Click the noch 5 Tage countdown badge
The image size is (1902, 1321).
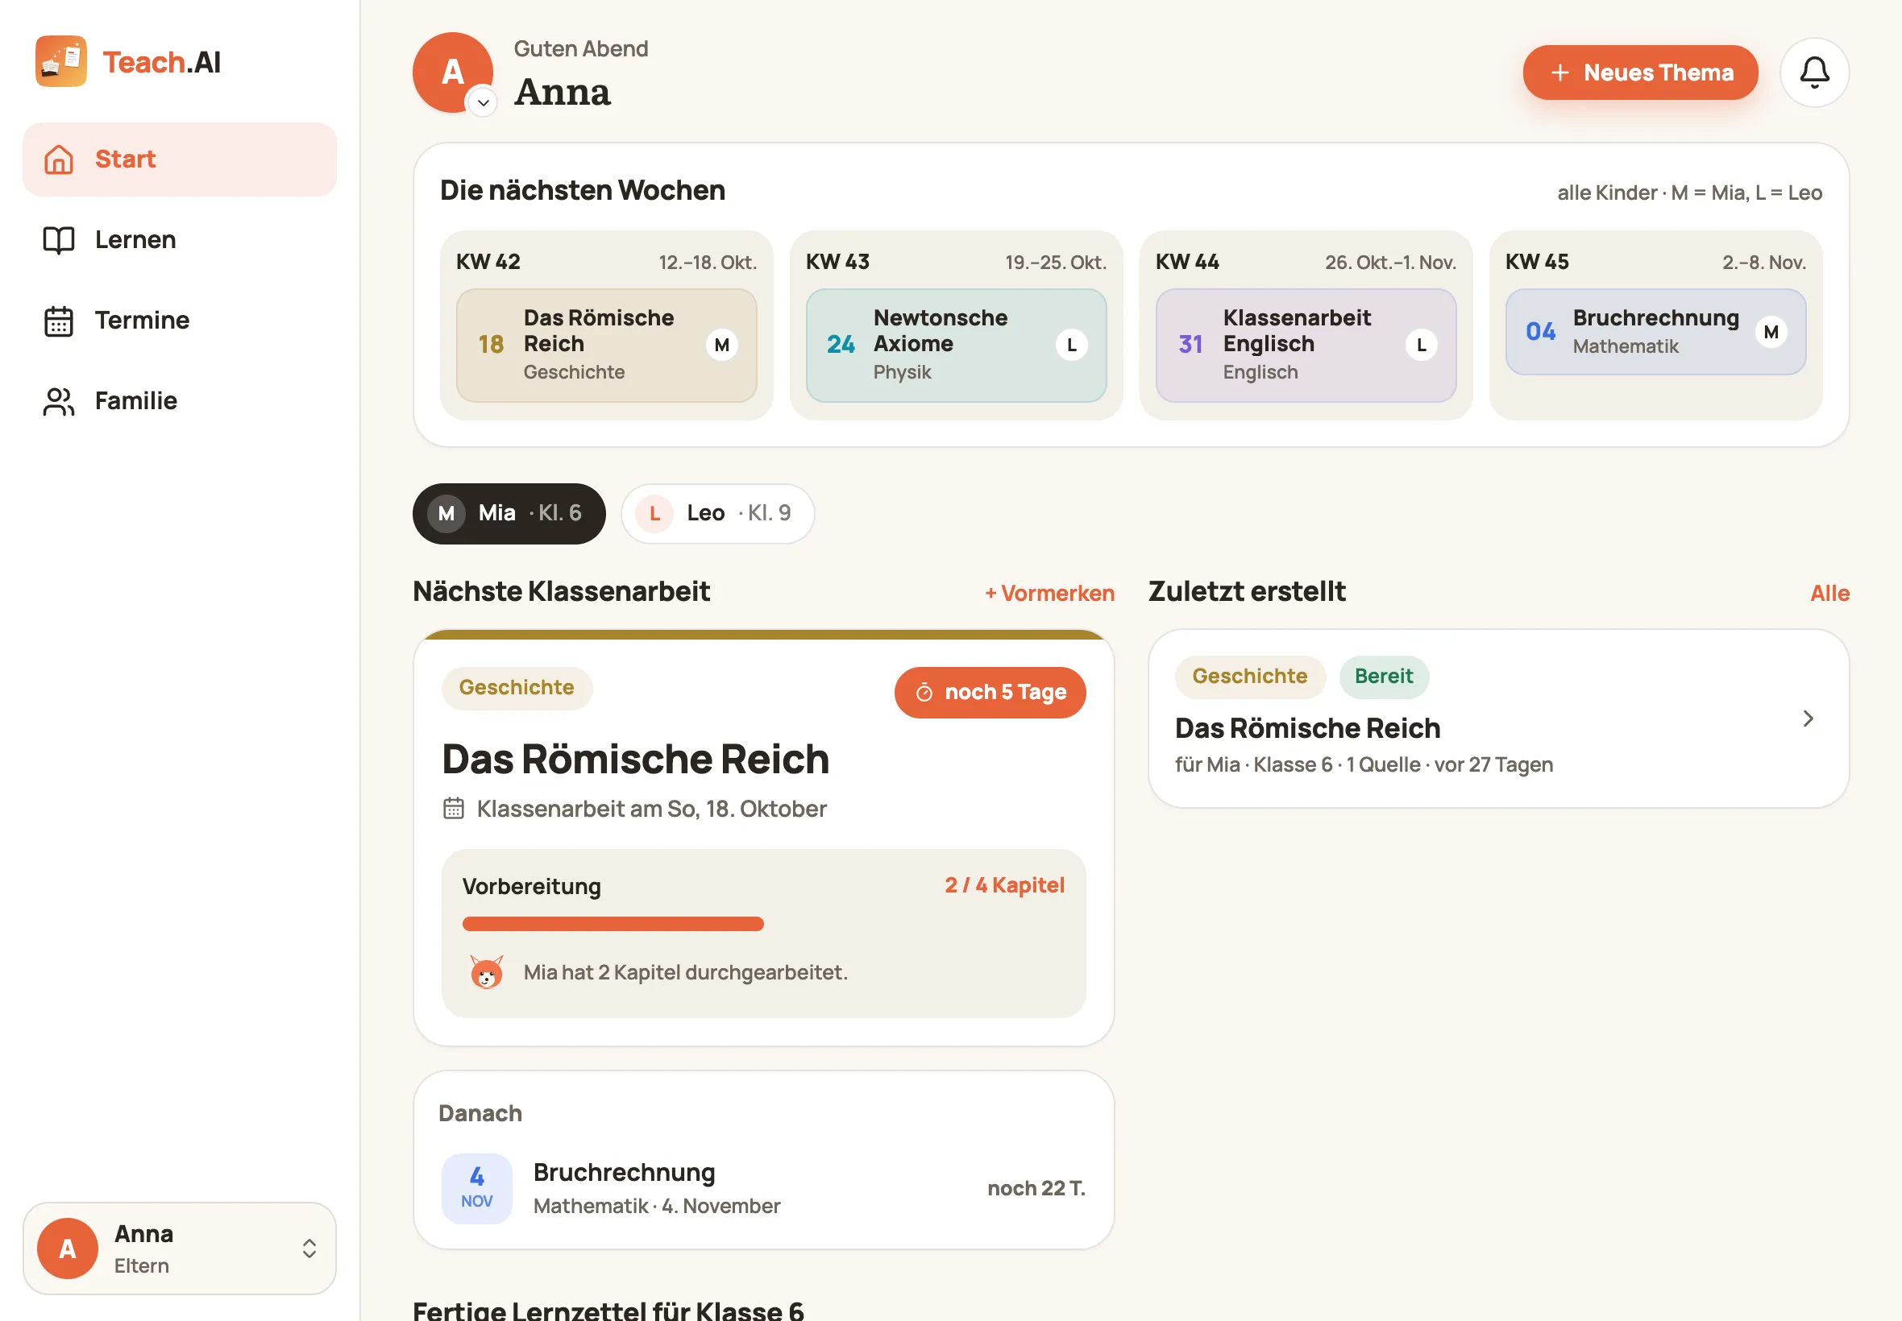tap(990, 693)
